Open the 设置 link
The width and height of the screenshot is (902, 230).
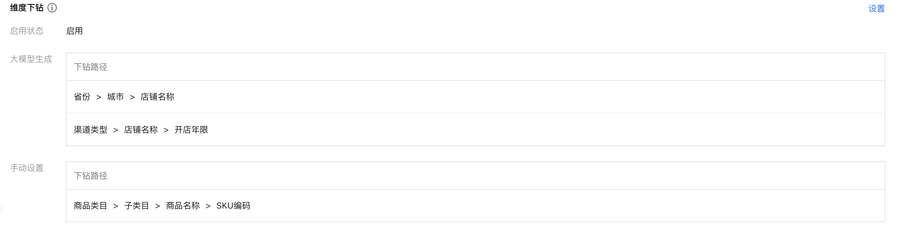(x=876, y=9)
